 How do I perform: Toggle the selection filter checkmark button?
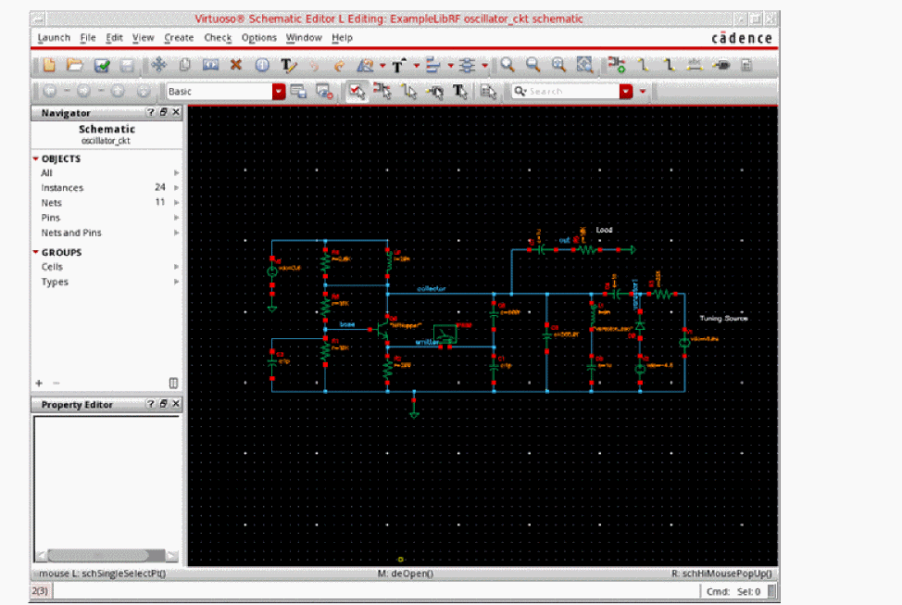click(356, 91)
